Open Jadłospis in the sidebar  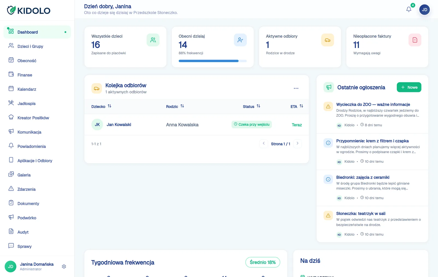tap(37, 103)
